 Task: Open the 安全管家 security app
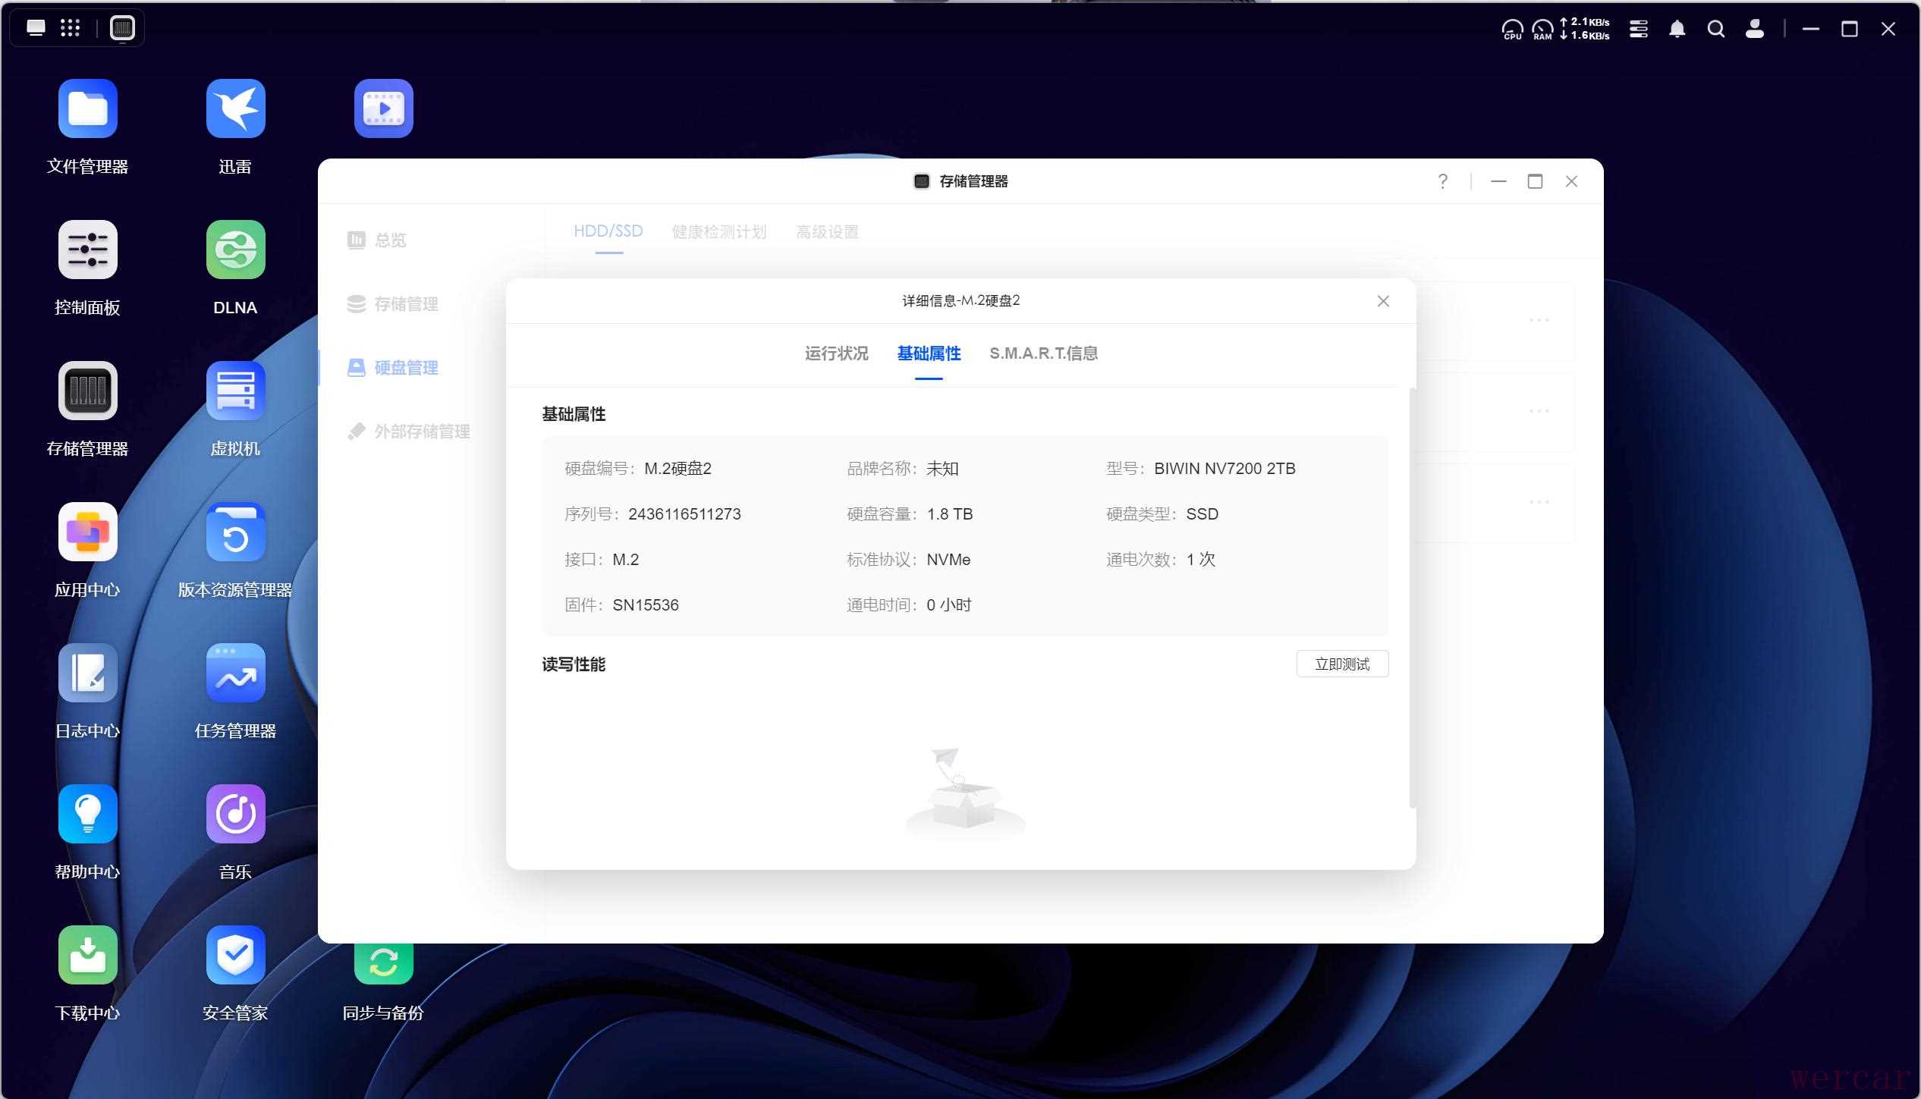click(235, 955)
